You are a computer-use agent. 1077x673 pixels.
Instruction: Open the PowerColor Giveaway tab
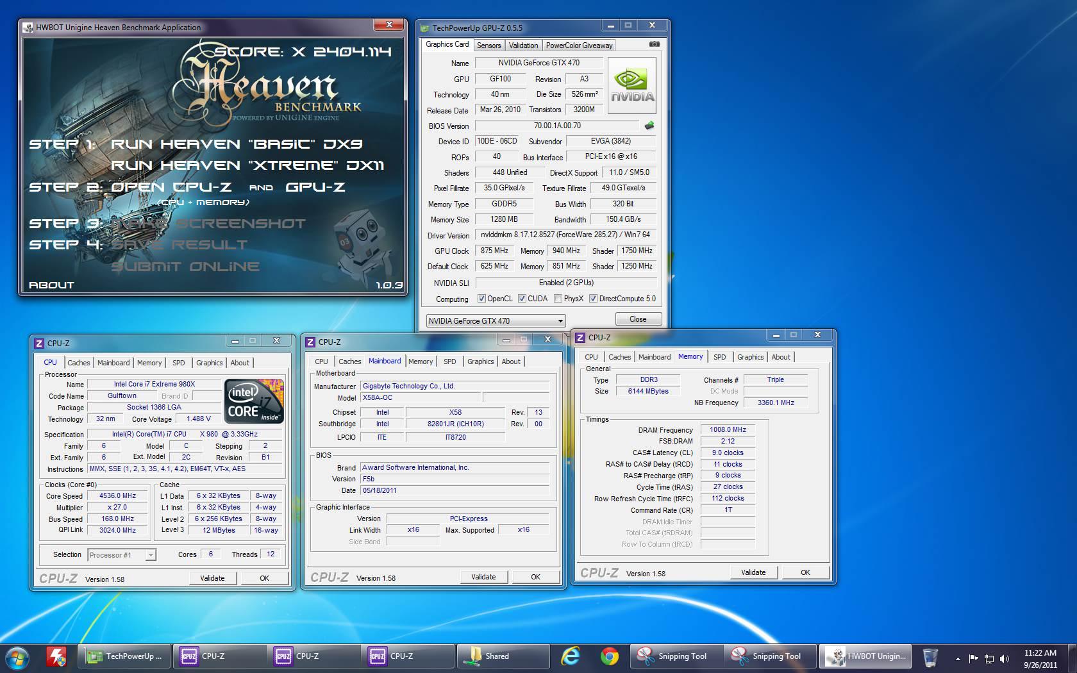pos(579,46)
